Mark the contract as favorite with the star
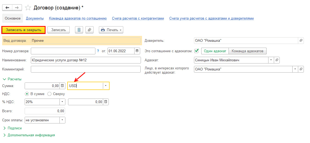This screenshot has width=310, height=143. coord(28,8)
